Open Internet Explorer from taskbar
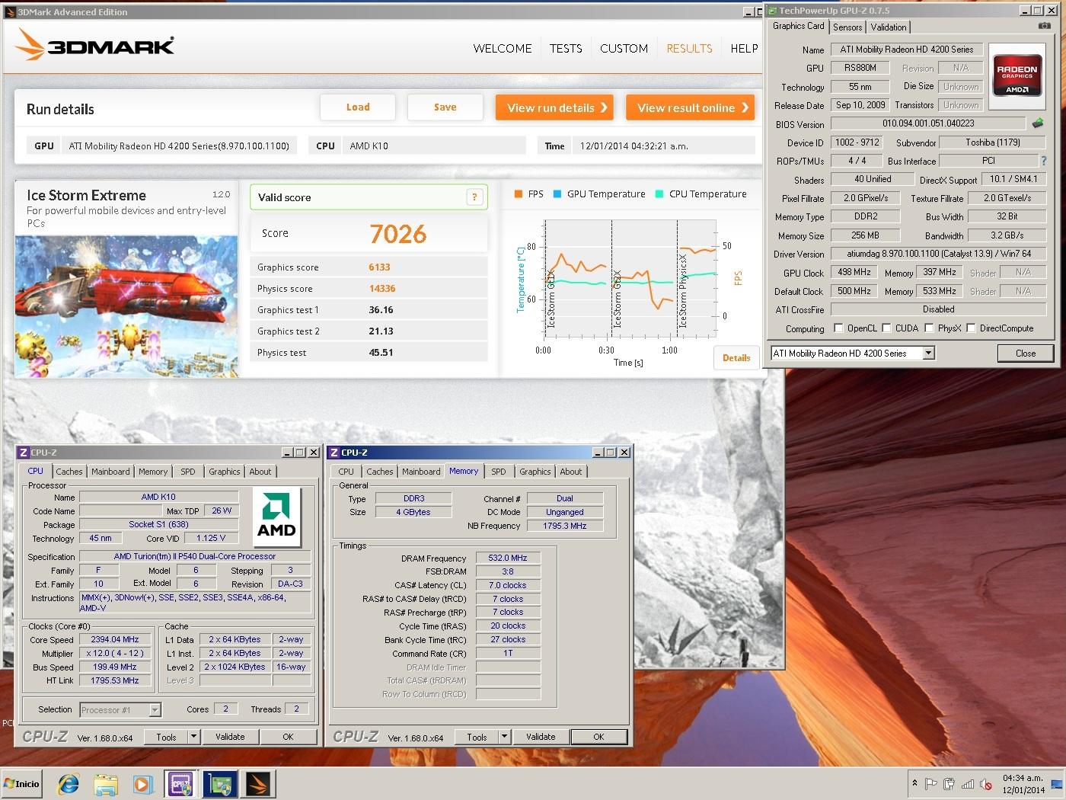Image resolution: width=1066 pixels, height=800 pixels. [x=69, y=783]
